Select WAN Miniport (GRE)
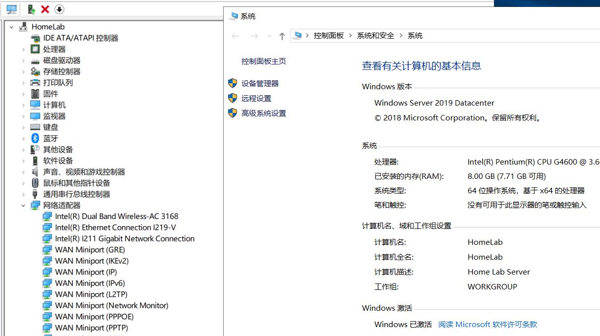 coord(90,250)
